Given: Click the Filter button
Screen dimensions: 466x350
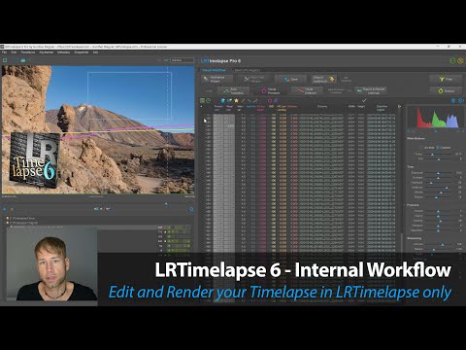Looking at the screenshot, I should [446, 79].
